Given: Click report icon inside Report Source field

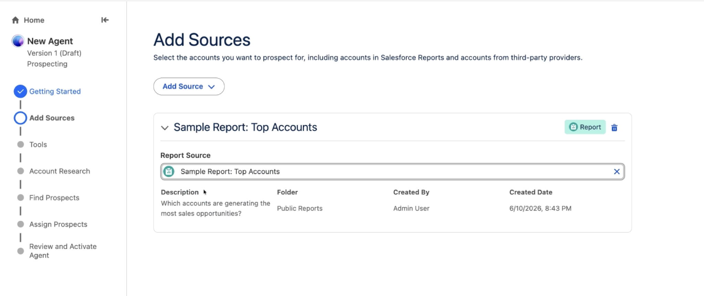Looking at the screenshot, I should 169,171.
